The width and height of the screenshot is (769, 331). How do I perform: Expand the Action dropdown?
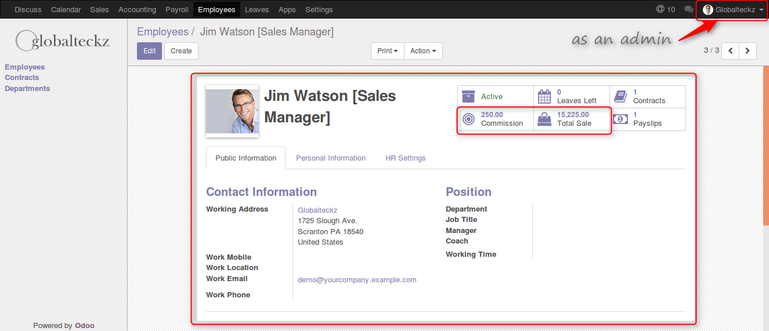point(423,51)
